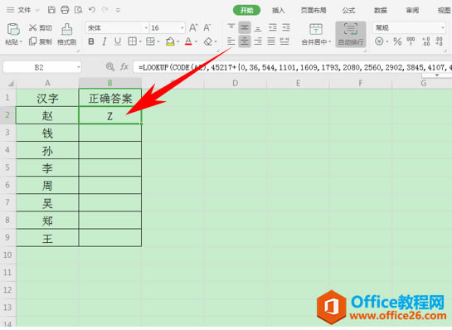Select row 9 header
Screen dimensions: 452x330
point(7,237)
